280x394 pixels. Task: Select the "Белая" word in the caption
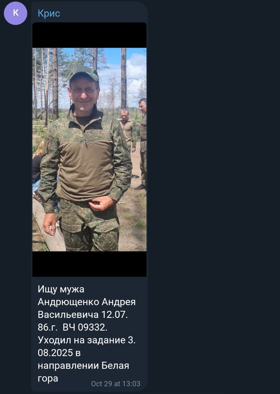[115, 366]
